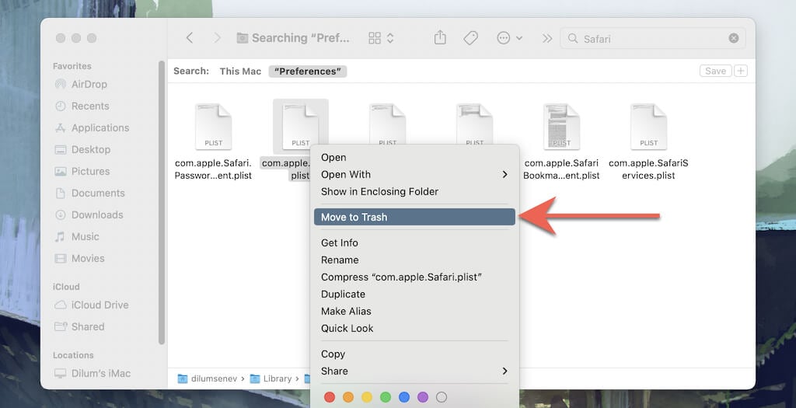796x408 pixels.
Task: Select Get Info in the context menu
Action: click(x=340, y=242)
